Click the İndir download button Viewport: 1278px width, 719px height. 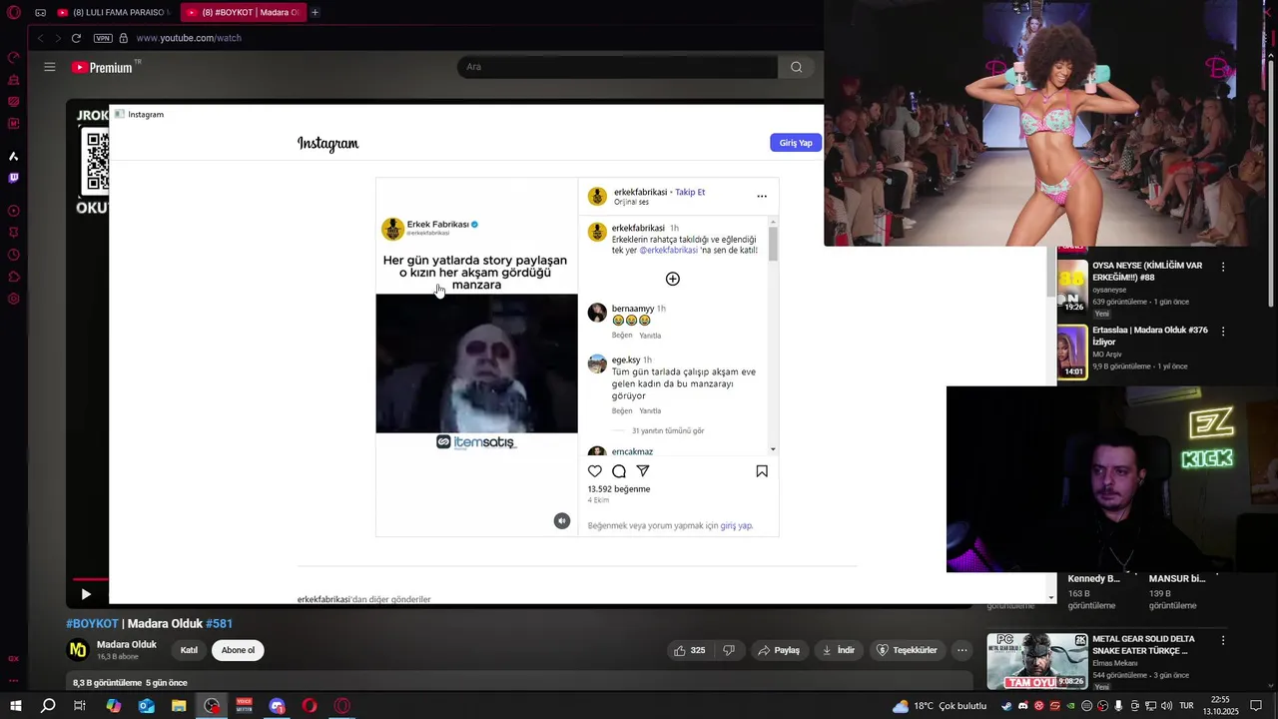coord(838,650)
